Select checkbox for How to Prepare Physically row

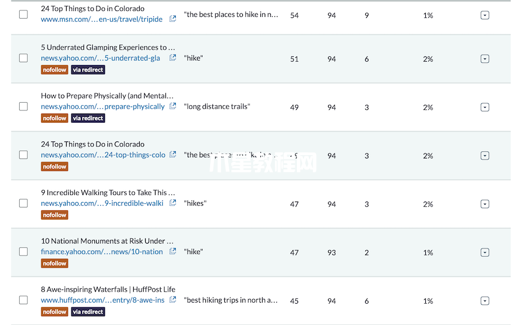point(23,107)
